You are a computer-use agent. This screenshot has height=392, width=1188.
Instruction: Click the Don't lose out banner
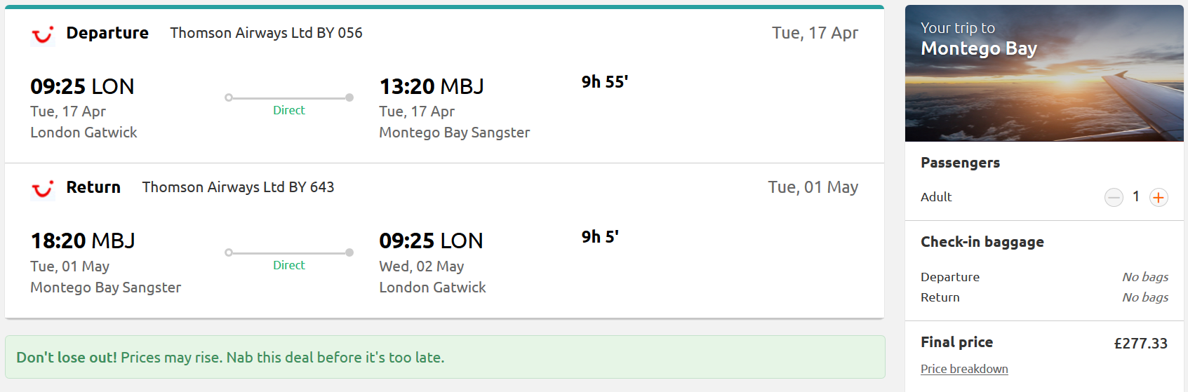445,357
